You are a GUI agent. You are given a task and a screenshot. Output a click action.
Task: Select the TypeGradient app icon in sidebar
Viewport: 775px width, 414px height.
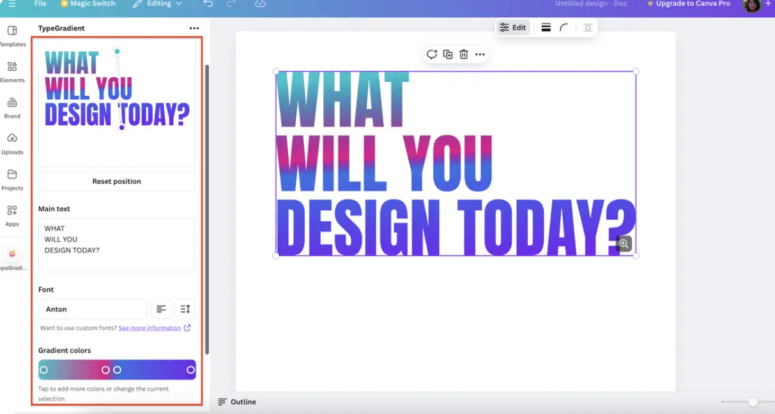coord(12,254)
